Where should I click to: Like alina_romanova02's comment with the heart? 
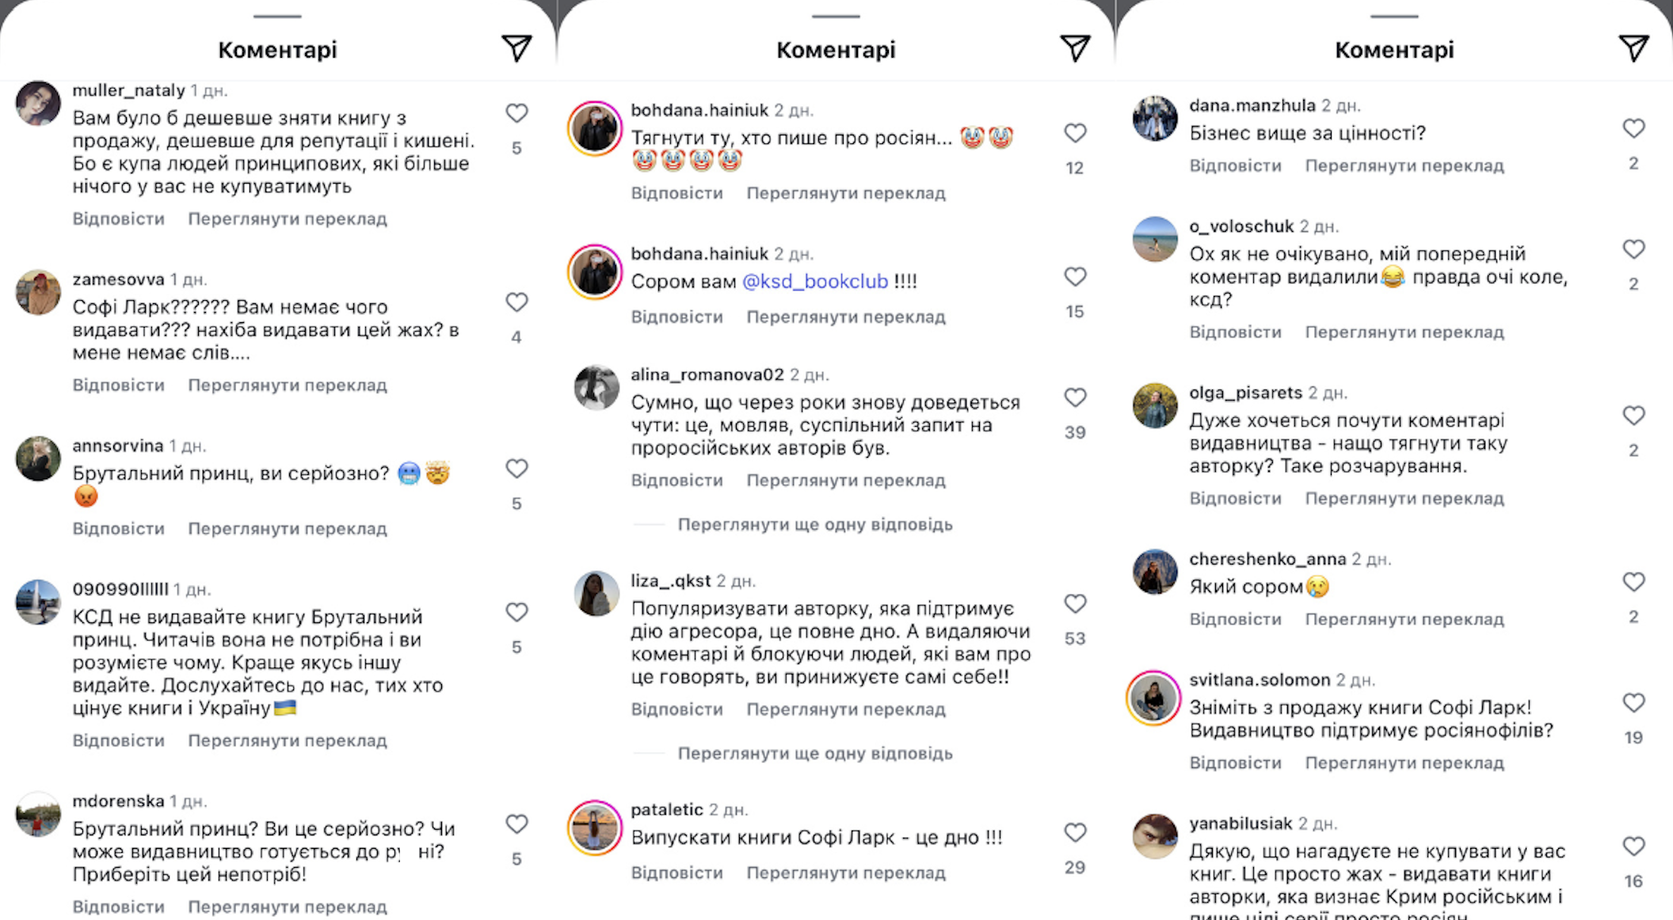[1075, 397]
